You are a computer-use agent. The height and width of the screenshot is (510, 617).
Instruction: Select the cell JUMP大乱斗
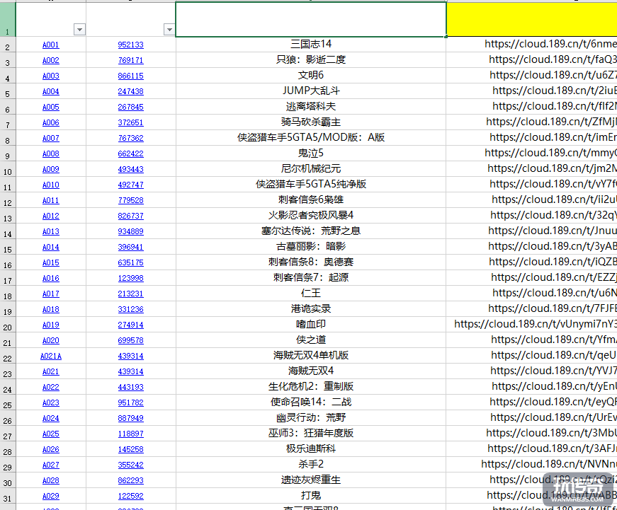311,91
